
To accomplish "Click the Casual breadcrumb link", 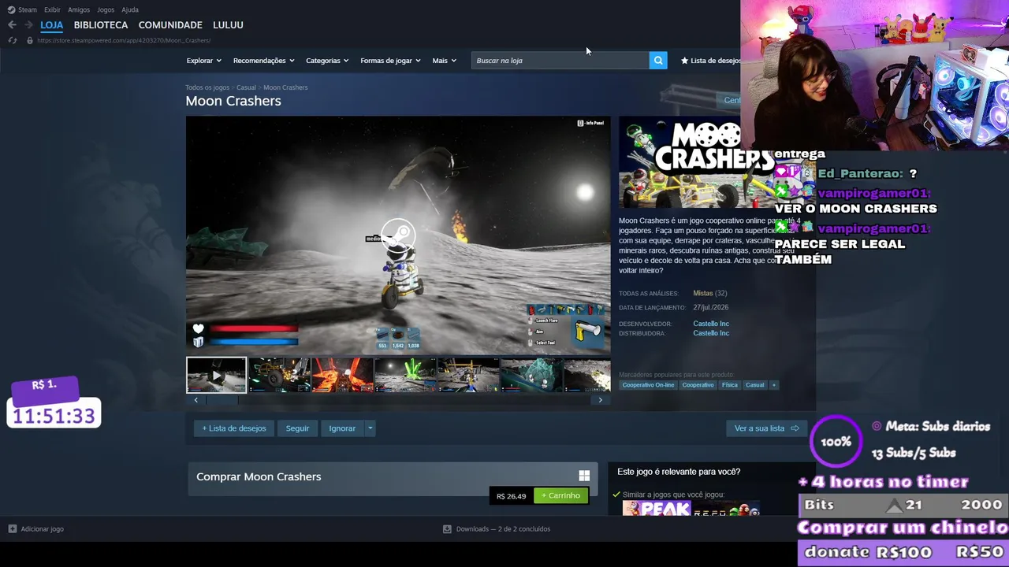I will [x=246, y=87].
